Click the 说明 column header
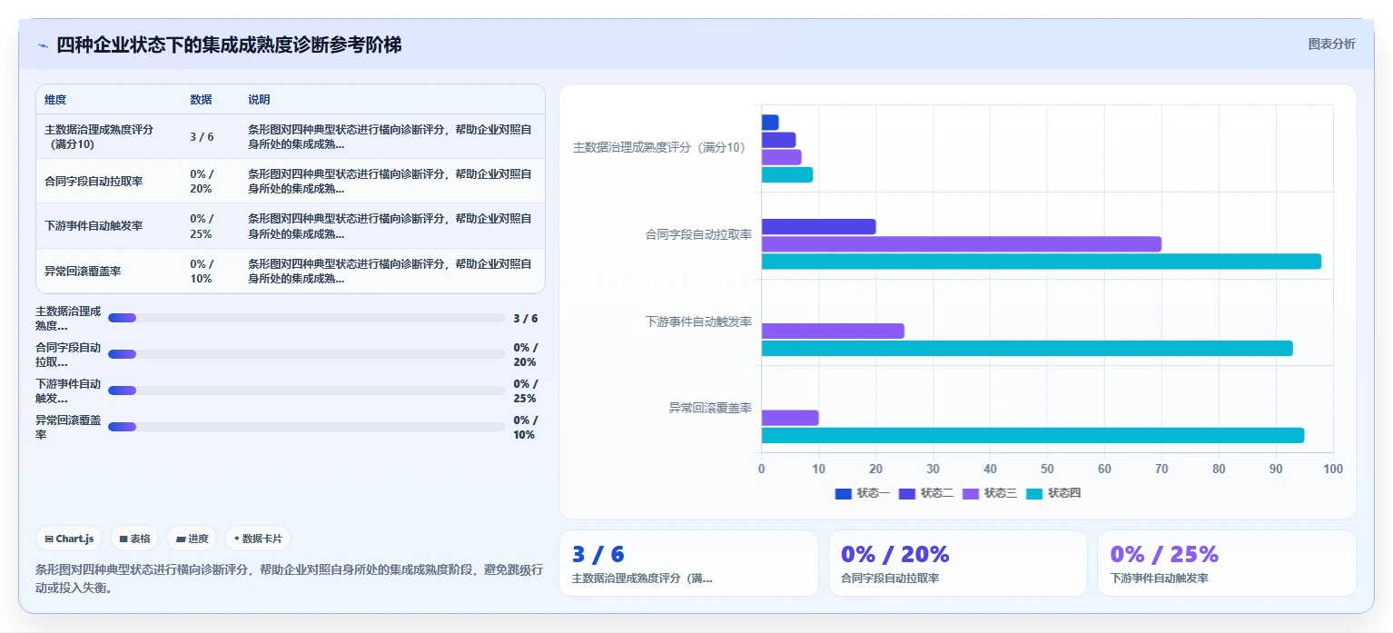Image resolution: width=1393 pixels, height=633 pixels. pyautogui.click(x=259, y=100)
